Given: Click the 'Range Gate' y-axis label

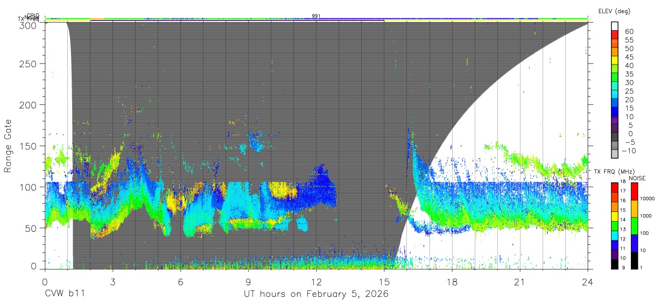Looking at the screenshot, I should 8,146.
